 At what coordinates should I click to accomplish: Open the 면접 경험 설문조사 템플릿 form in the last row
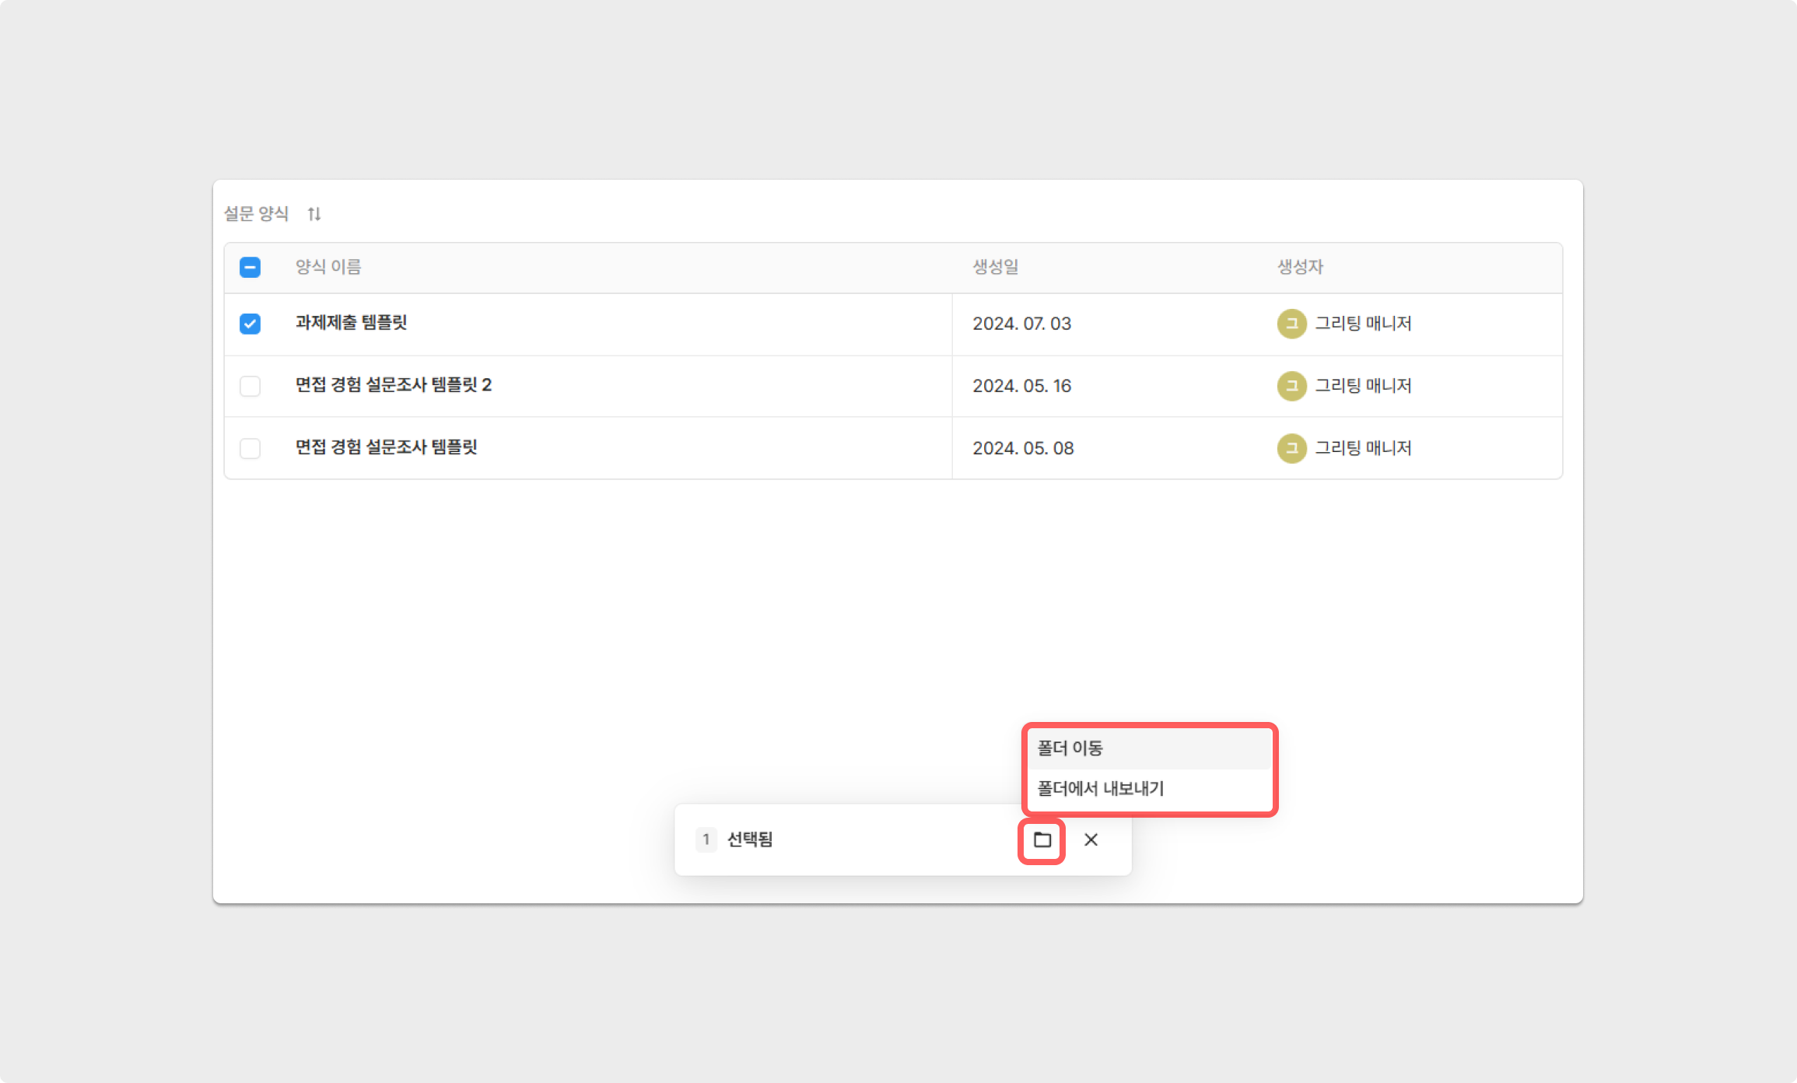(387, 447)
